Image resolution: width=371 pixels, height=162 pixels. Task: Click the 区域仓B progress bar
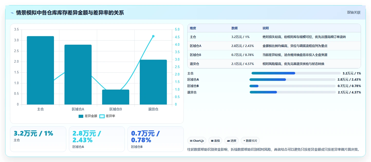pos(292,86)
